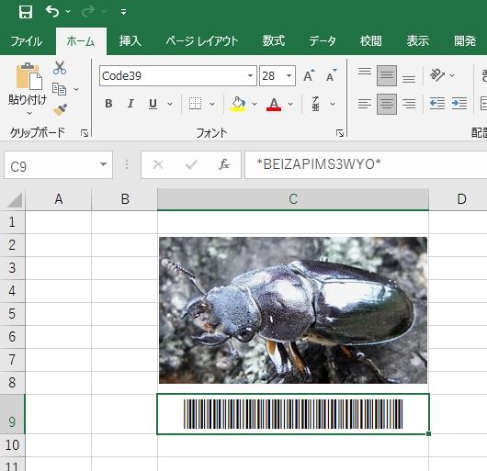Image resolution: width=487 pixels, height=471 pixels.
Task: Open the ファイル tab
Action: click(26, 41)
